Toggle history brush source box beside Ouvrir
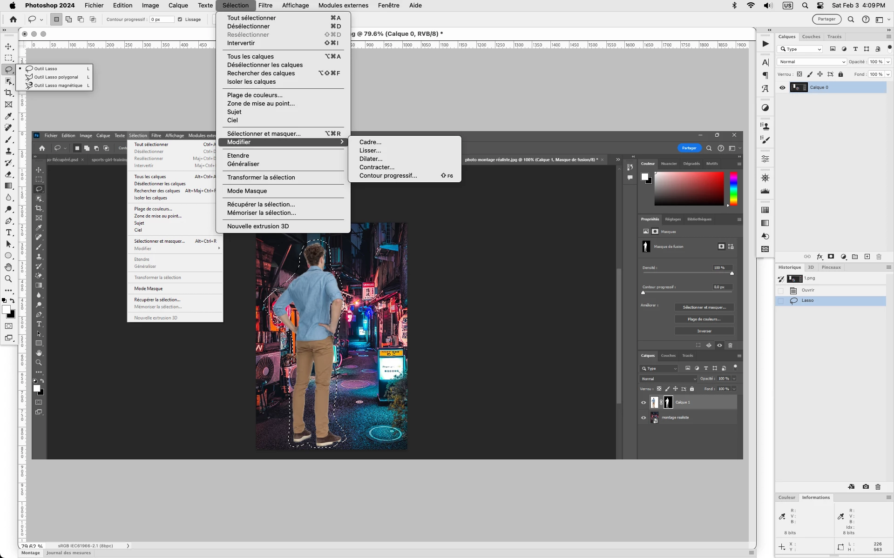894x558 pixels. [781, 291]
